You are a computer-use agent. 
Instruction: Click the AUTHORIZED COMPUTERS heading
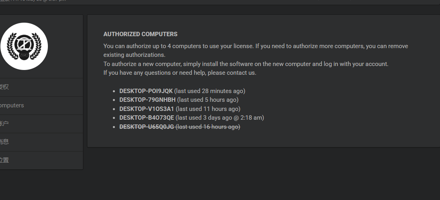140,34
